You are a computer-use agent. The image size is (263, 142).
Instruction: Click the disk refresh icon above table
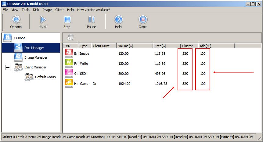[70, 37]
